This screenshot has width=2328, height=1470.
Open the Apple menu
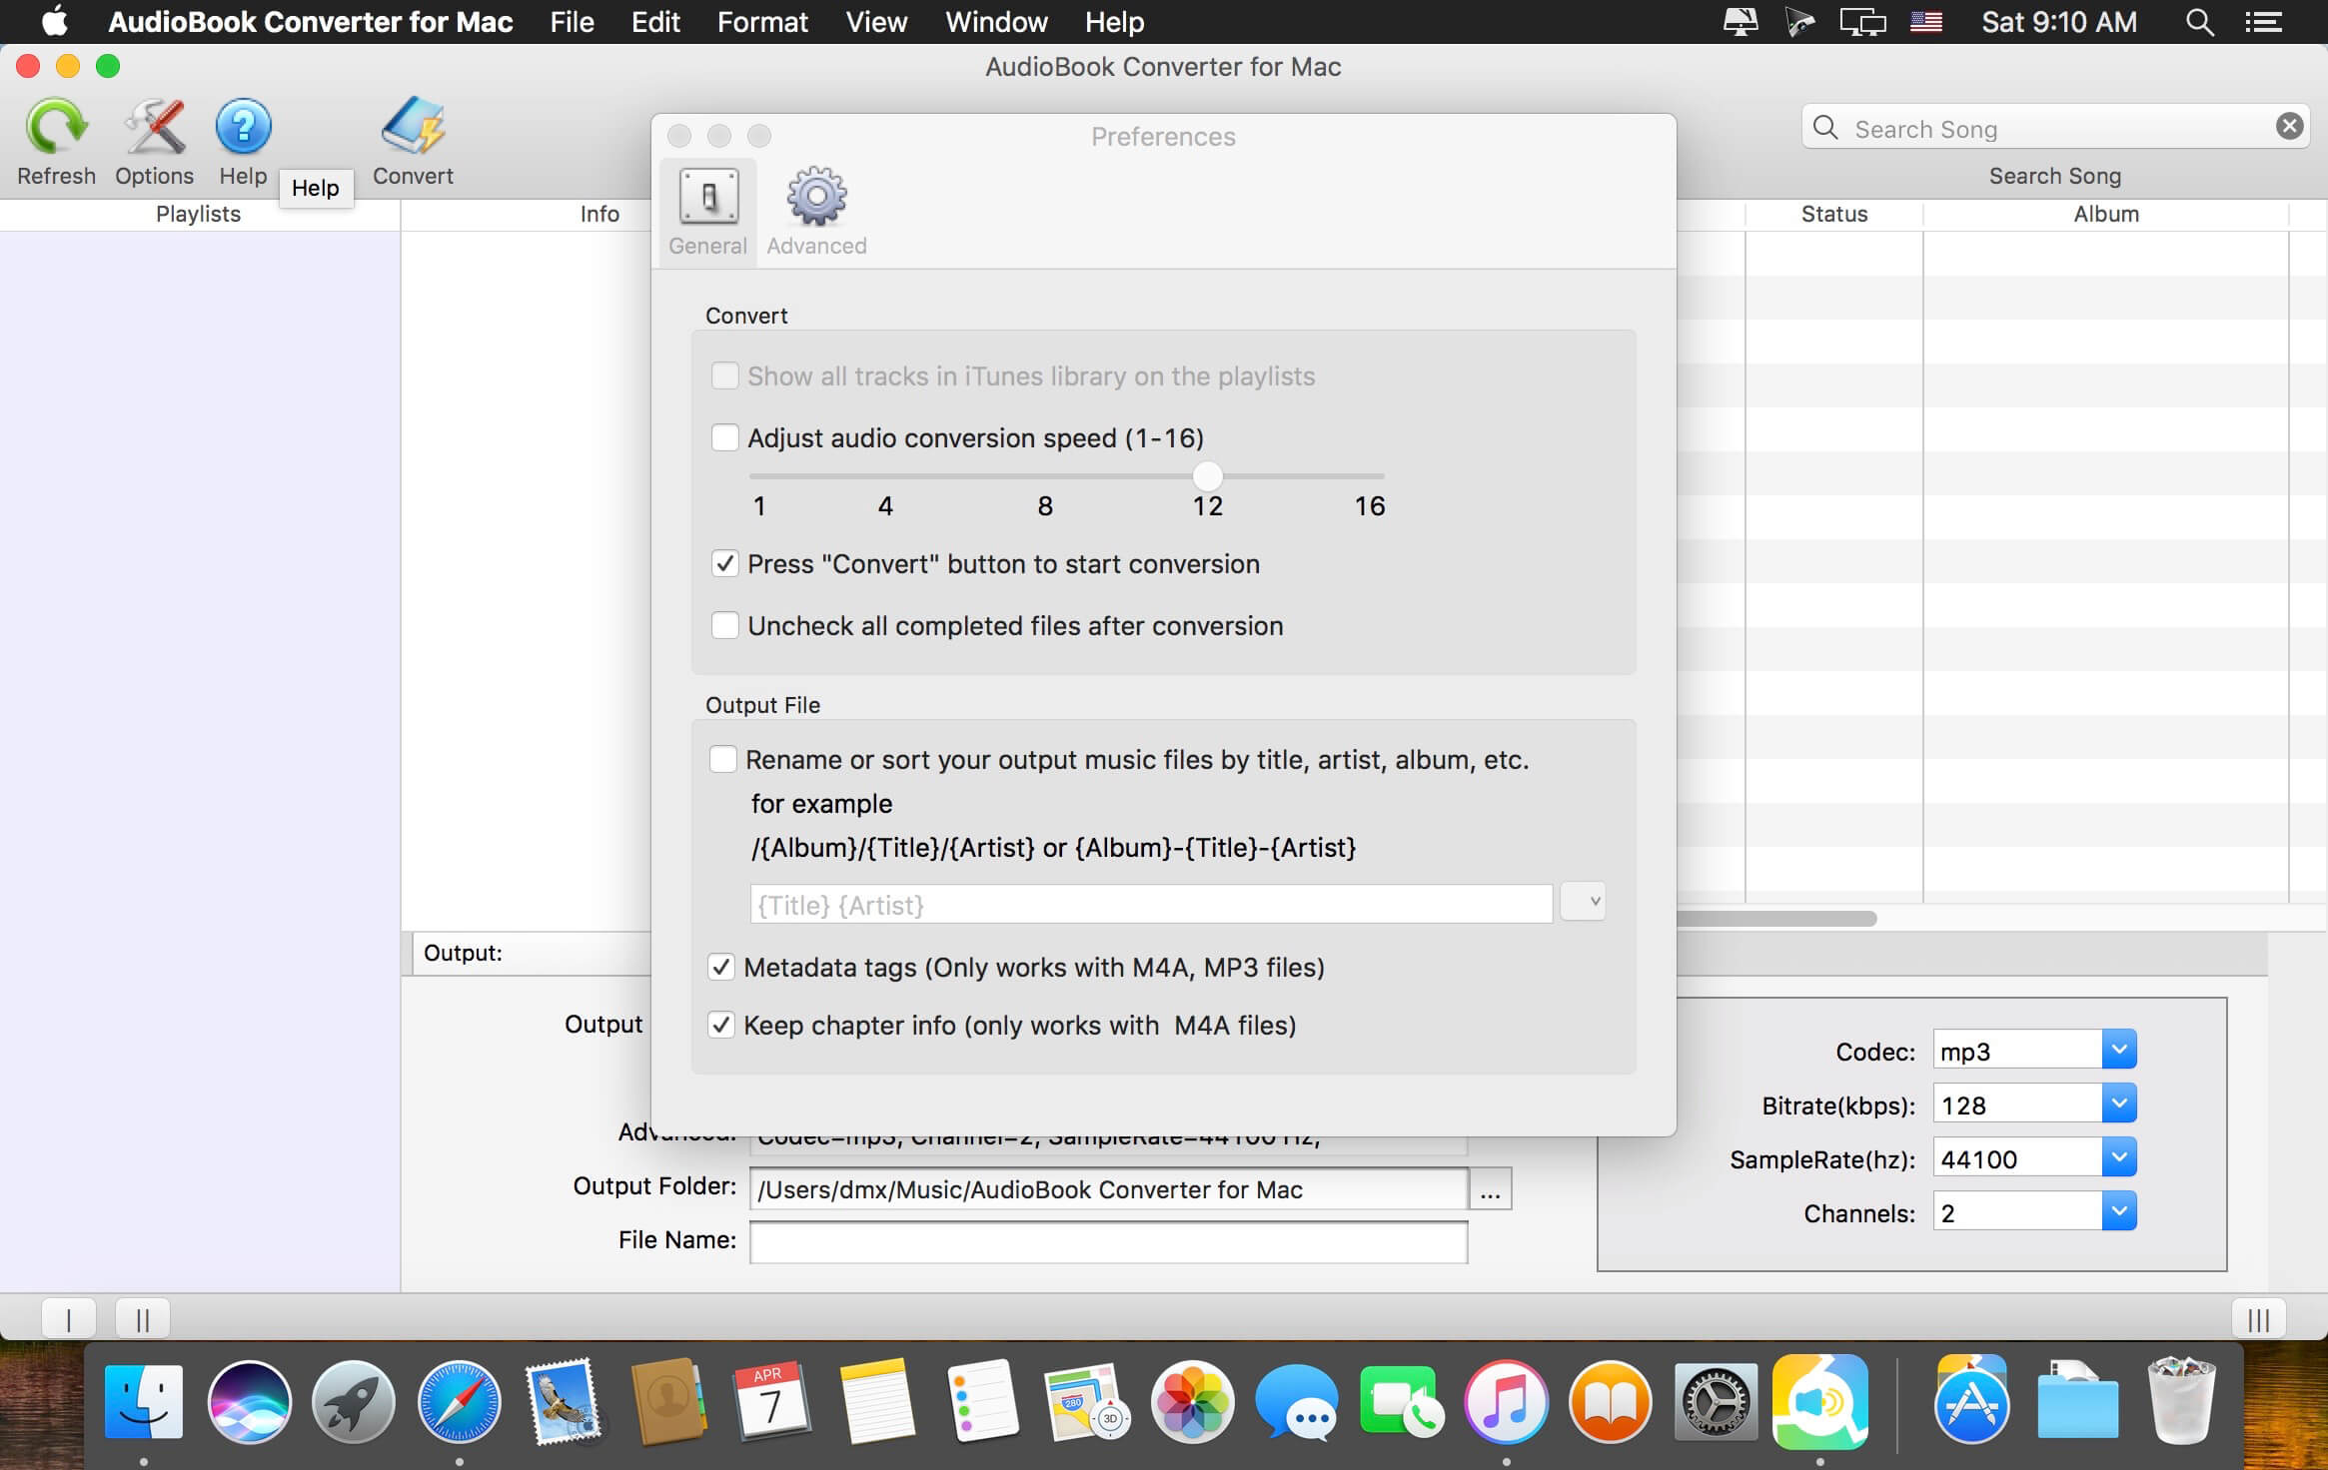[54, 21]
